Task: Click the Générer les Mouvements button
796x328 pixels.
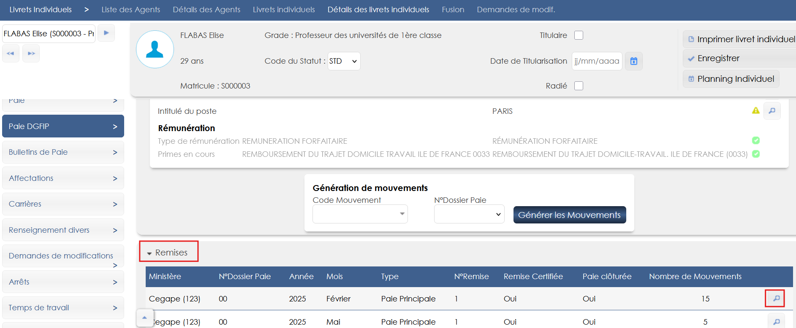Action: click(x=569, y=215)
